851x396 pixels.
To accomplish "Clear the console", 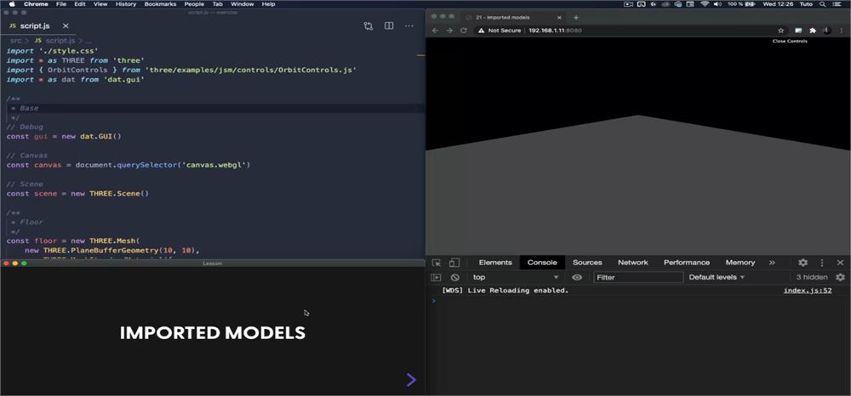I will (454, 277).
